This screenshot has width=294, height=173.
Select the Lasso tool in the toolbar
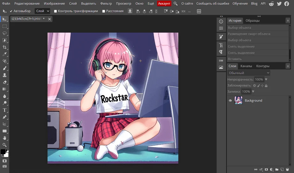click(x=4, y=33)
